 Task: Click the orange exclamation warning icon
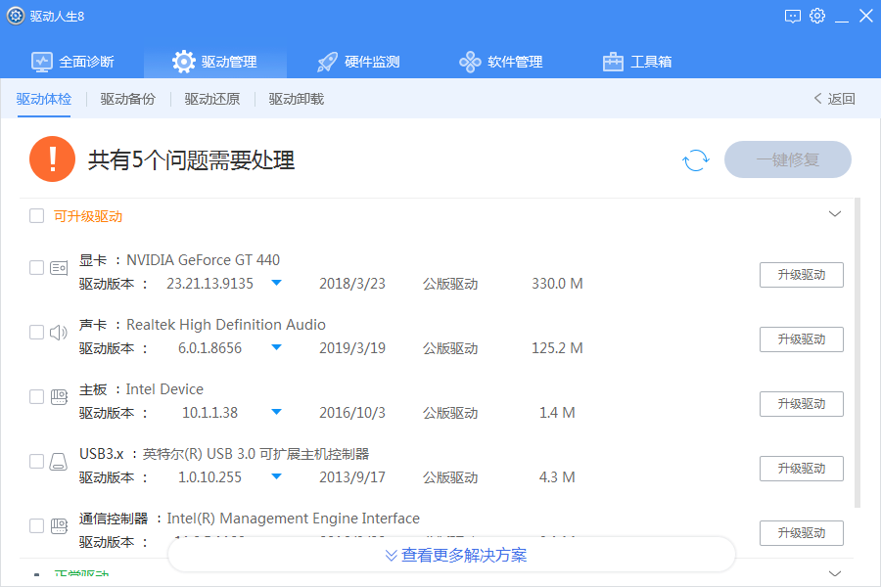52,159
